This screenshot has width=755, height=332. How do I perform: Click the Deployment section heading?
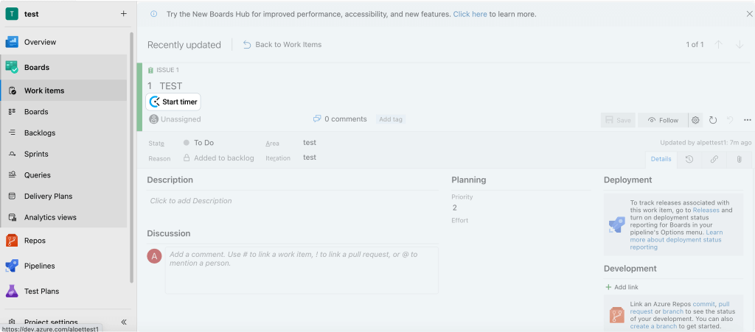pos(627,180)
